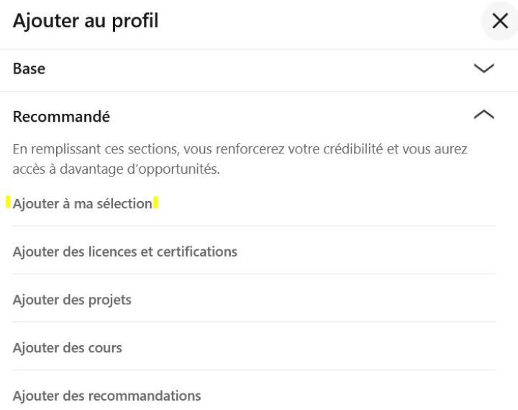Click "Ajouter des cours"

(x=68, y=348)
